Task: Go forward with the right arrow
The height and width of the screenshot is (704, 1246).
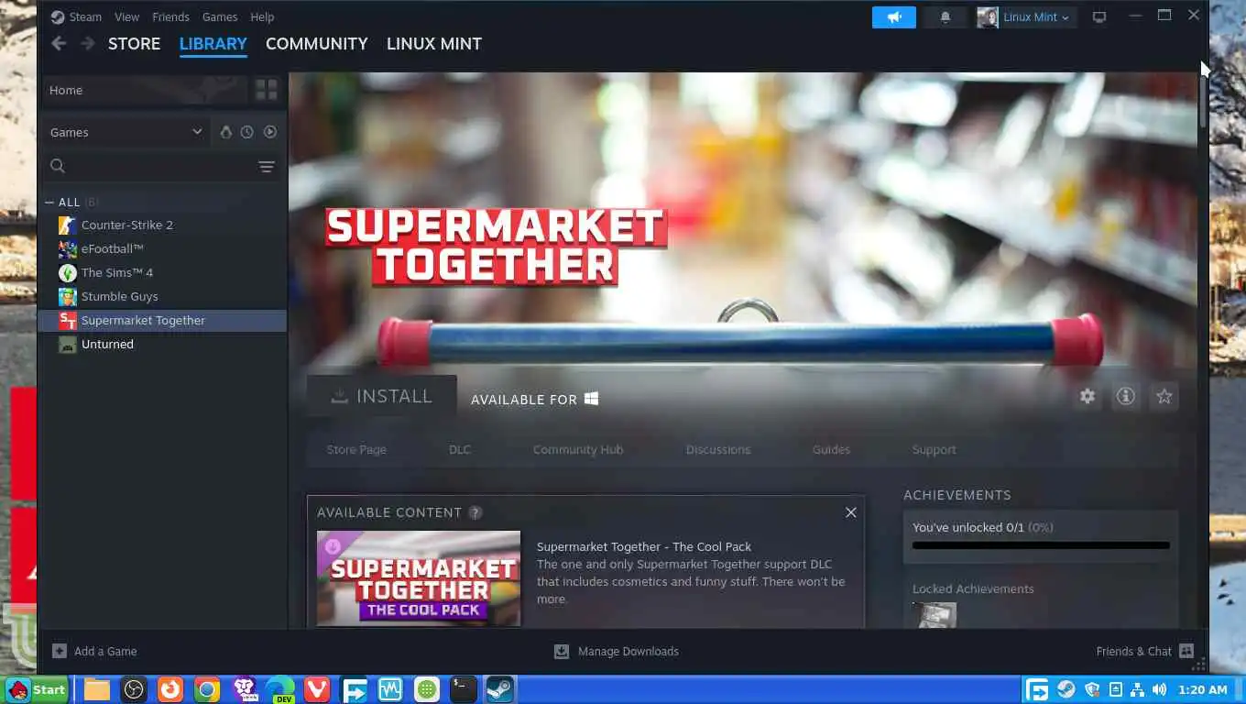Action: (x=88, y=43)
